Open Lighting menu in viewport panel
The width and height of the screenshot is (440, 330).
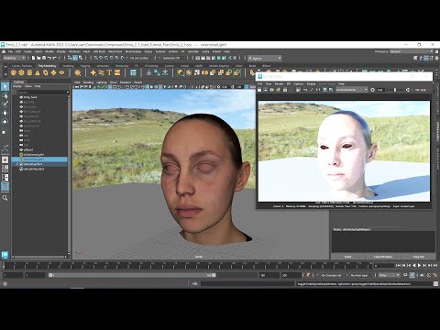102,82
